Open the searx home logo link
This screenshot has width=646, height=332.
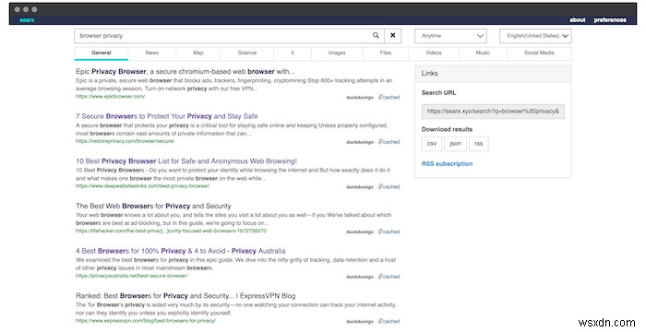click(27, 19)
